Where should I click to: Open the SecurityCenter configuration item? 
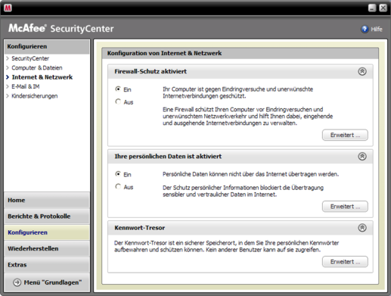coord(30,58)
